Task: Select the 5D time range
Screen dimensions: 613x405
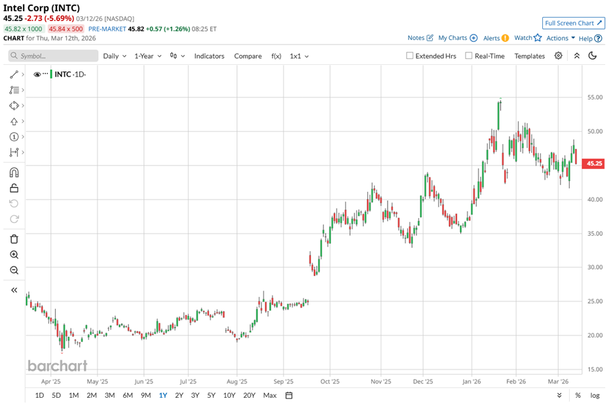Action: [x=56, y=396]
